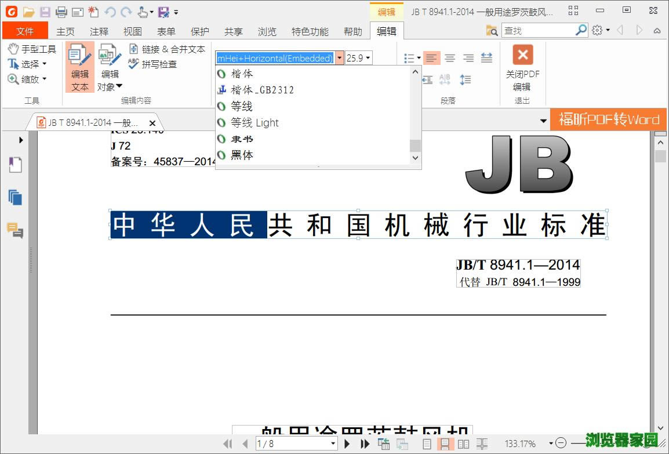Create a new PDF with the blank page icon
This screenshot has height=454, width=669.
click(x=93, y=12)
